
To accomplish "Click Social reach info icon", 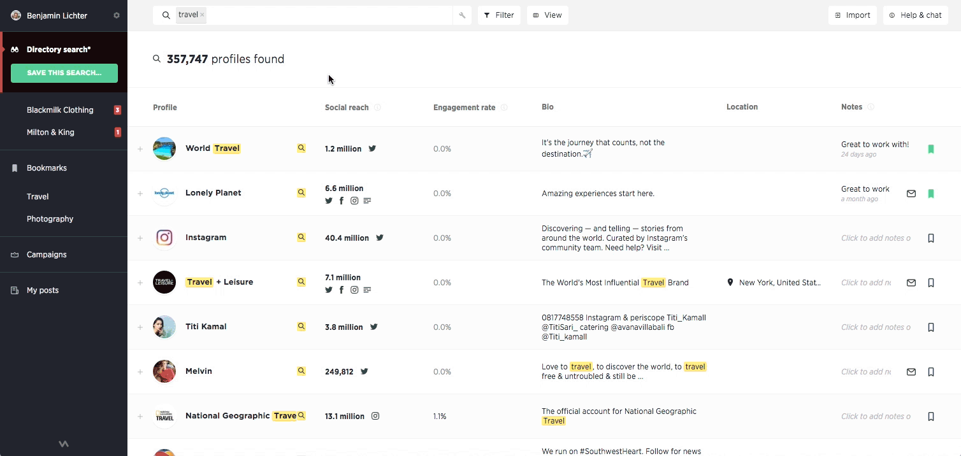I will pyautogui.click(x=377, y=108).
